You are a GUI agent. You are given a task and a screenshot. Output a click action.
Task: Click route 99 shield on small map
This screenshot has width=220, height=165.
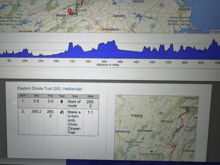(162, 138)
